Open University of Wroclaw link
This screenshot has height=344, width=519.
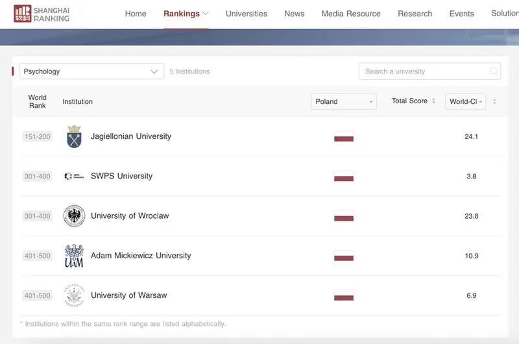(x=130, y=216)
